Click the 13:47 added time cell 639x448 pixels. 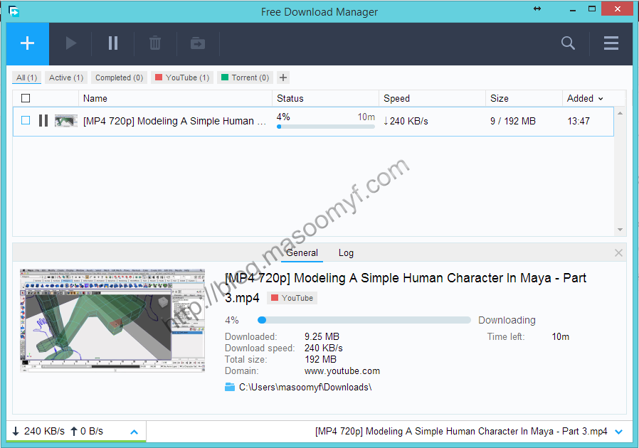coord(579,121)
